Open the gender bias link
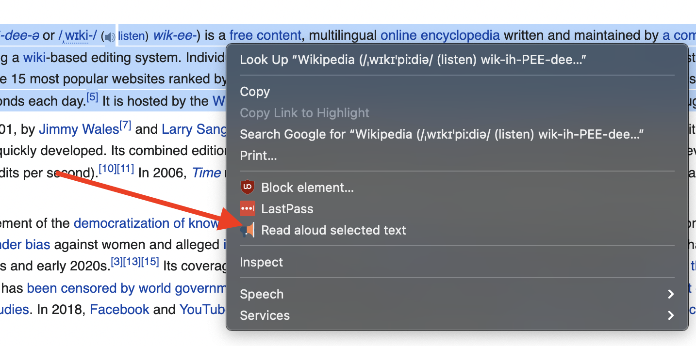Image resolution: width=696 pixels, height=346 pixels. (x=25, y=245)
